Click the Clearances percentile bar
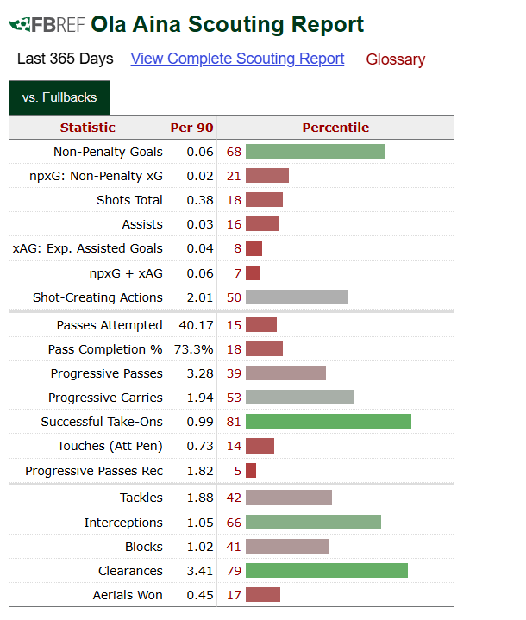 (326, 571)
